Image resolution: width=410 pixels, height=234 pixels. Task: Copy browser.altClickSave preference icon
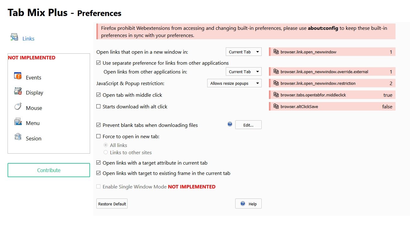tap(276, 106)
